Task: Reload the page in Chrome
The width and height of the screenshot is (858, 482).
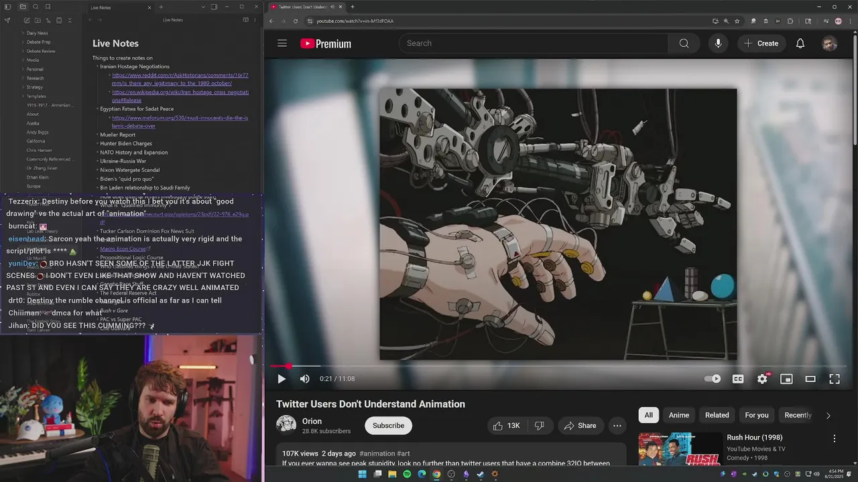Action: (x=296, y=21)
